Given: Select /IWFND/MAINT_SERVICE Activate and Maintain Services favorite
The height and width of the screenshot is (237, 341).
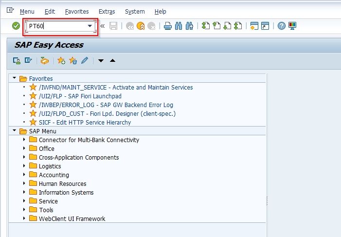Looking at the screenshot, I should tap(116, 87).
